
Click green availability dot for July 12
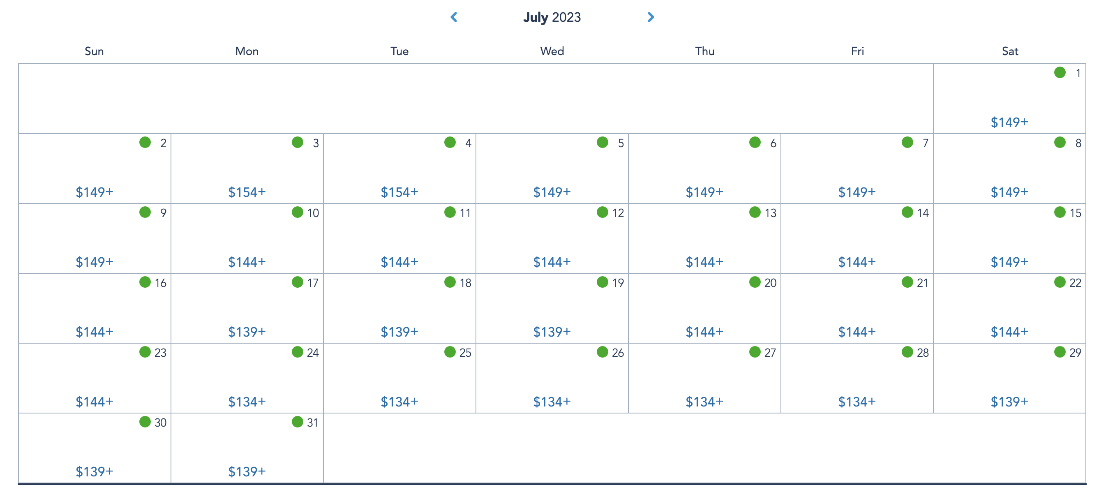[603, 212]
